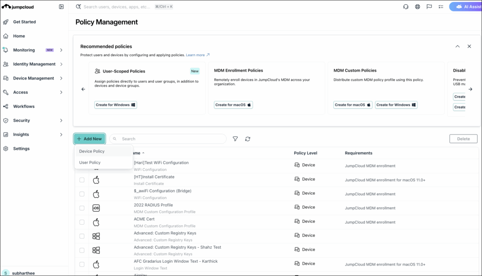Expand the Device Management chevron
Screen dimensions: 482x276
61,78
